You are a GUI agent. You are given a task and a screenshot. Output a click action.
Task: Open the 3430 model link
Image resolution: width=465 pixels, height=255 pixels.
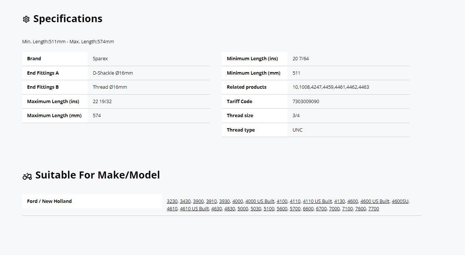[185, 201]
